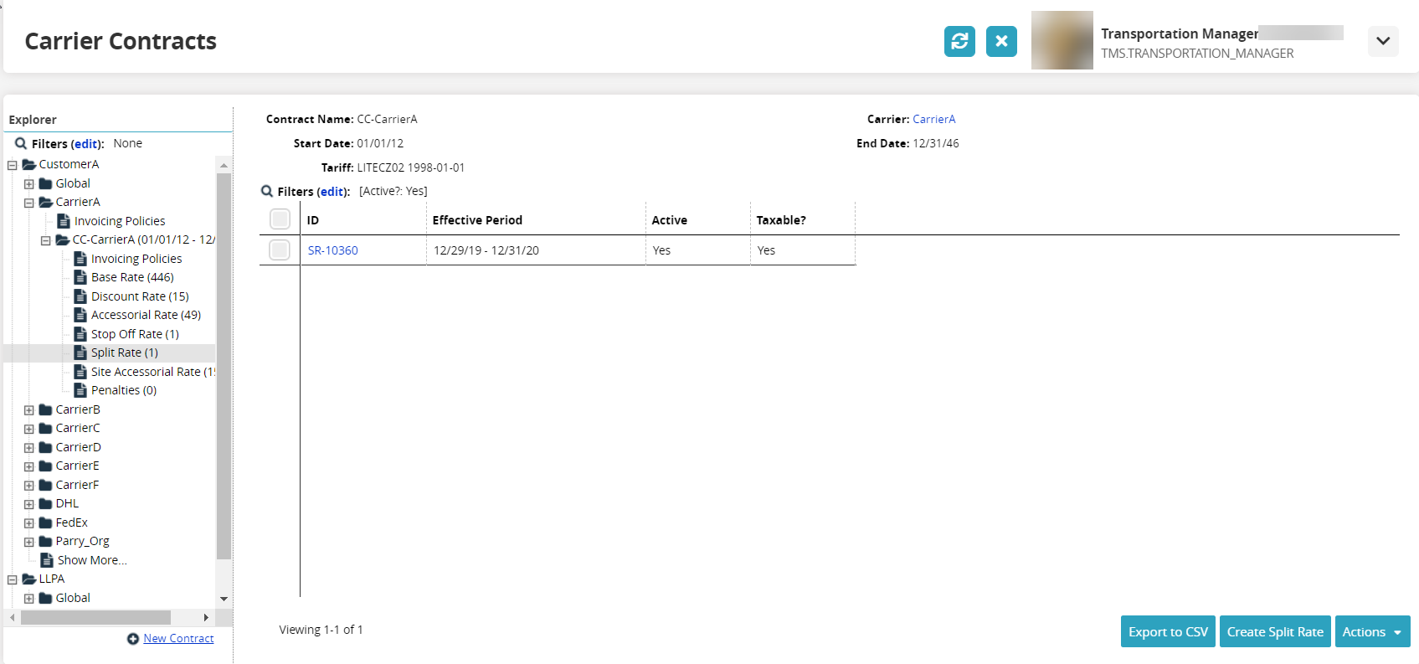Click the LLPA open folder icon
1419x664 pixels.
click(29, 579)
